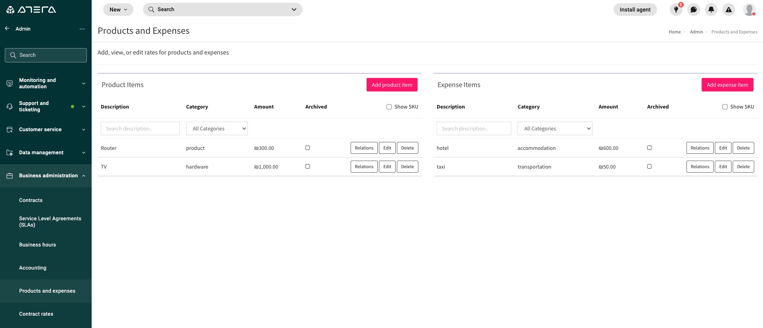Click the top search bar magnifier icon
Screen dimensions: 763x328
coord(151,10)
